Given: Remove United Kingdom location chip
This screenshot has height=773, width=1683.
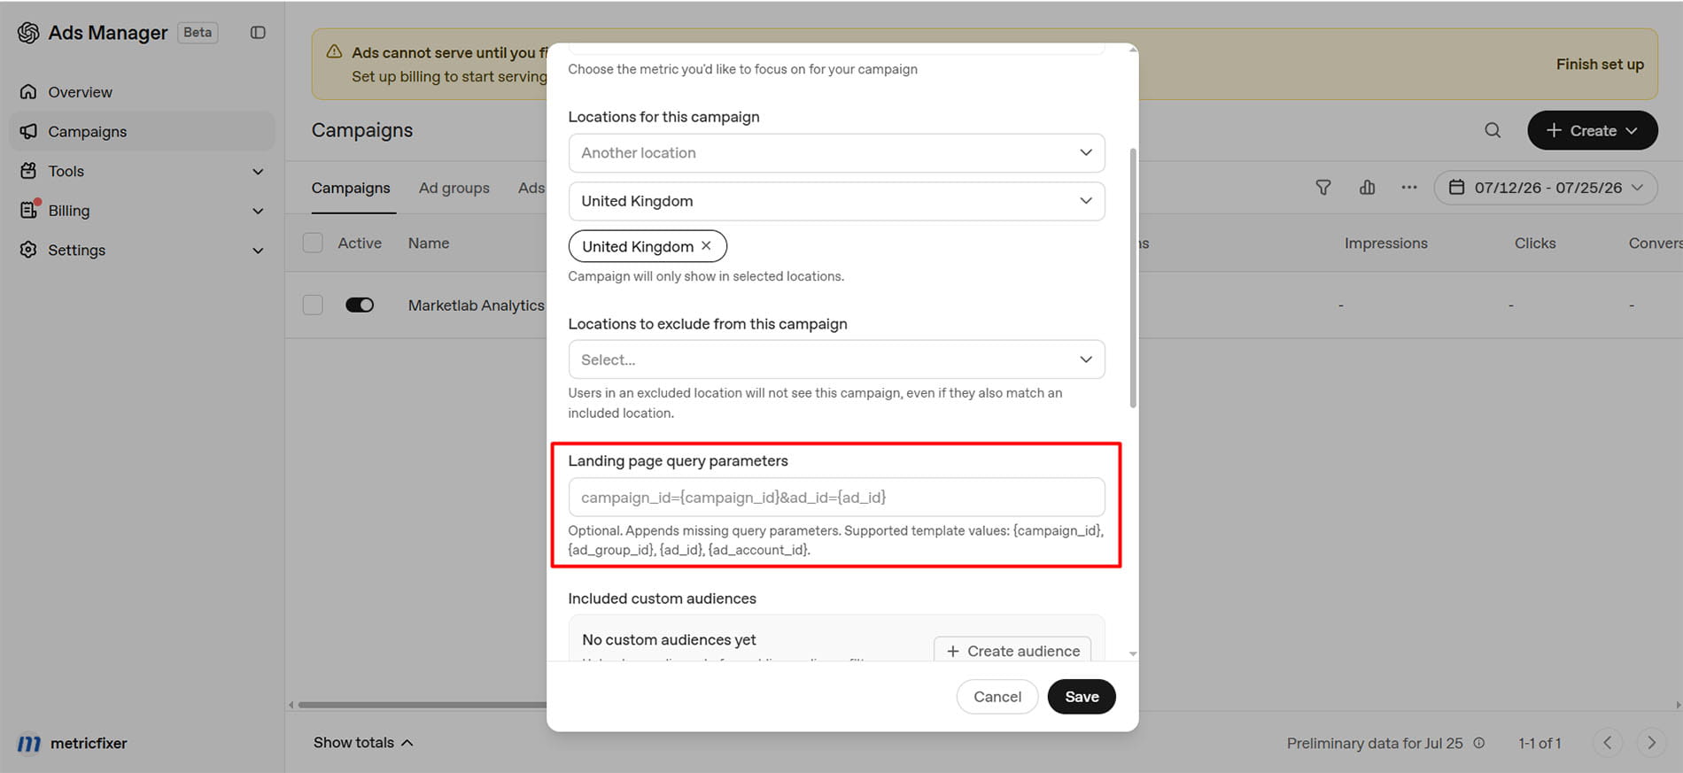Looking at the screenshot, I should click(706, 246).
